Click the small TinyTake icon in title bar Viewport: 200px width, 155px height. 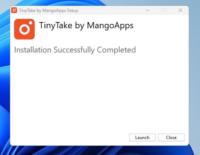14,10
